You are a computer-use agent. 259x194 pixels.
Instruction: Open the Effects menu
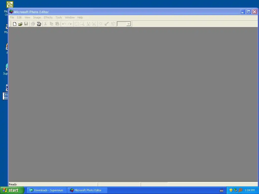tap(48, 17)
